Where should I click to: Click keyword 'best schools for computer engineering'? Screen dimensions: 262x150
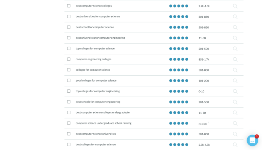(98, 102)
